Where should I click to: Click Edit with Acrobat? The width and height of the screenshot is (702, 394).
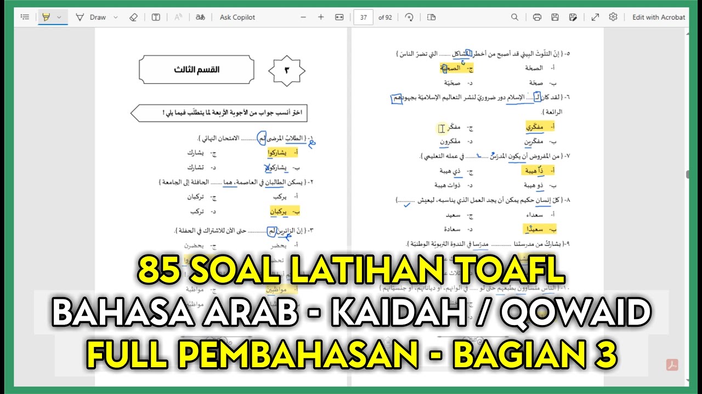point(659,17)
